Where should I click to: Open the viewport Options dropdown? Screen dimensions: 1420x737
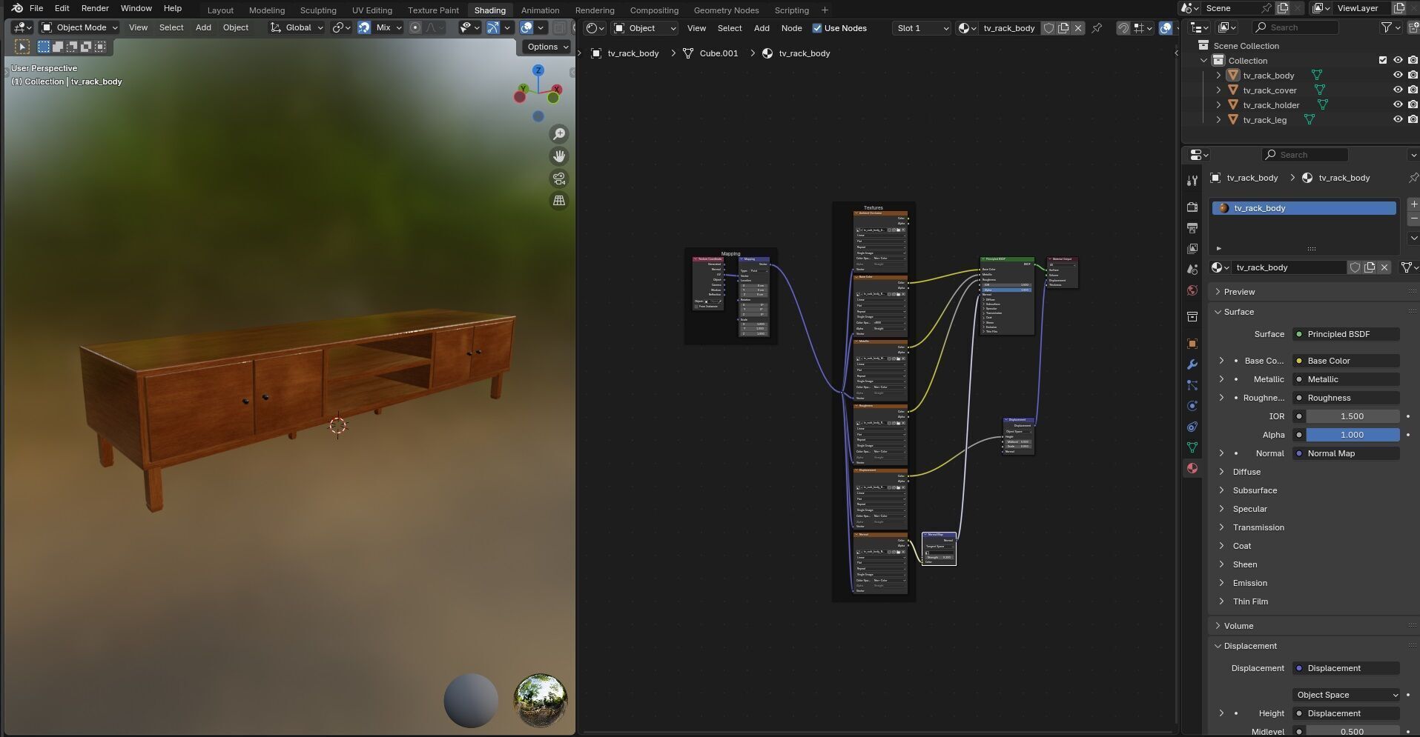point(547,47)
